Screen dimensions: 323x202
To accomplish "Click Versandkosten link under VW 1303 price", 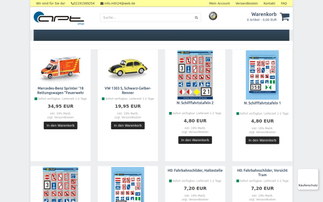I will [131, 117].
